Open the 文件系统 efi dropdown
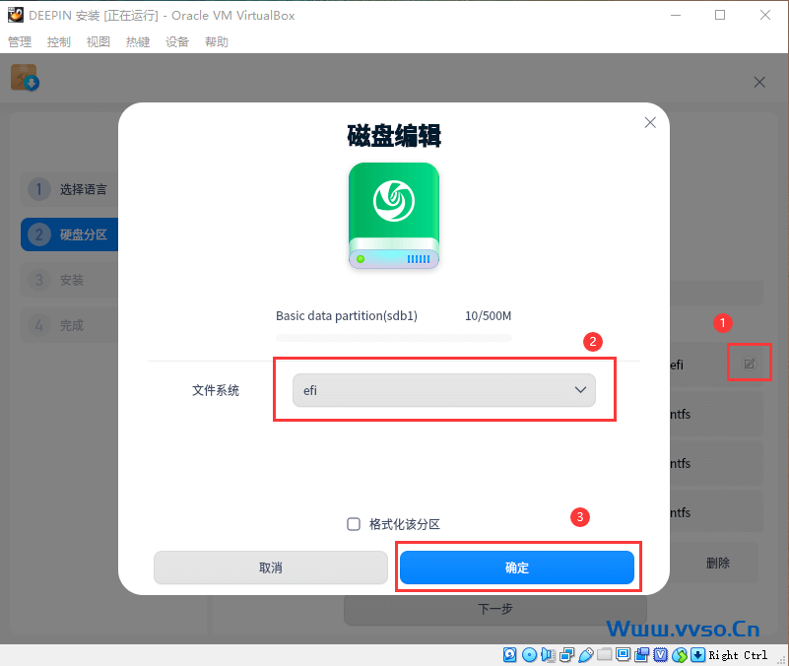The width and height of the screenshot is (789, 666). tap(443, 390)
